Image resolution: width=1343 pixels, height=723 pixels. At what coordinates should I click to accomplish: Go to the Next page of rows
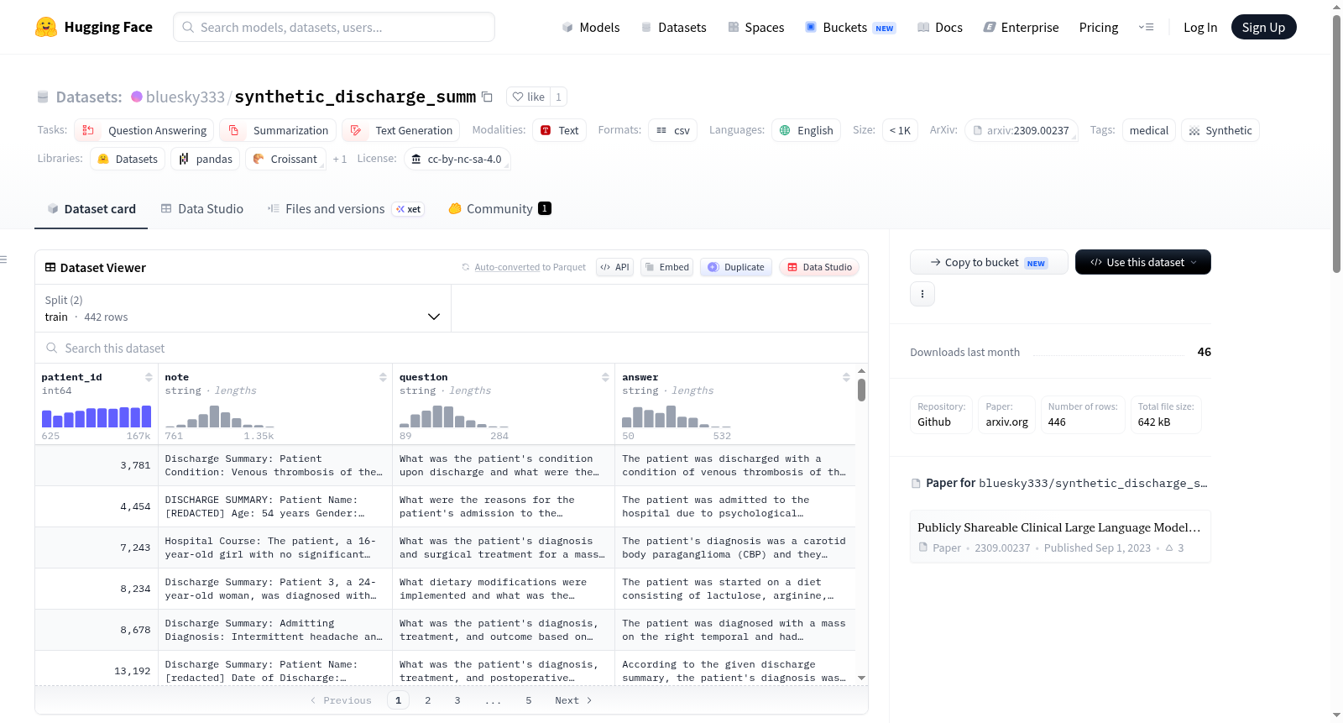(x=573, y=700)
